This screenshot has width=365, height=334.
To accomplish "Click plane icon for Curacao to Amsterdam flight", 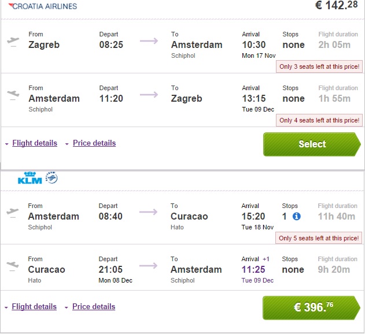I will pyautogui.click(x=13, y=265).
